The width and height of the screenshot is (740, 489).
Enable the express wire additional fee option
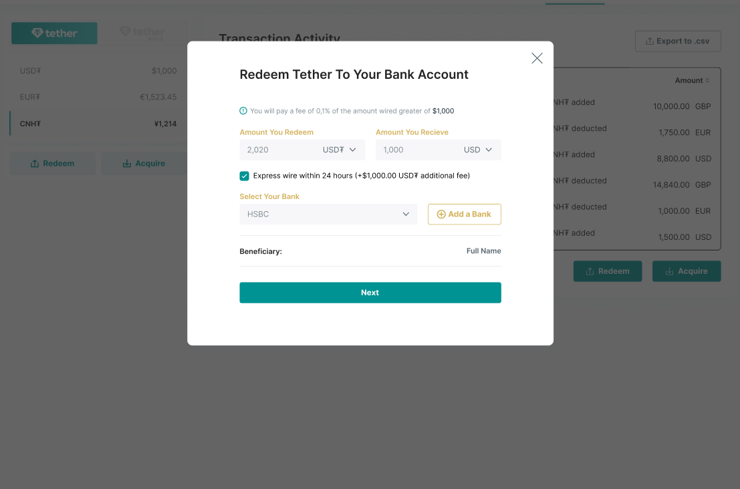(245, 176)
